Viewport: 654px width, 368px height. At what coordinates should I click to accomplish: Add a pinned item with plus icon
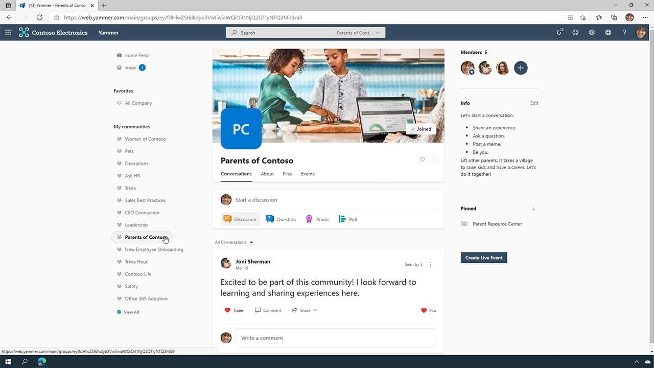[x=533, y=209]
